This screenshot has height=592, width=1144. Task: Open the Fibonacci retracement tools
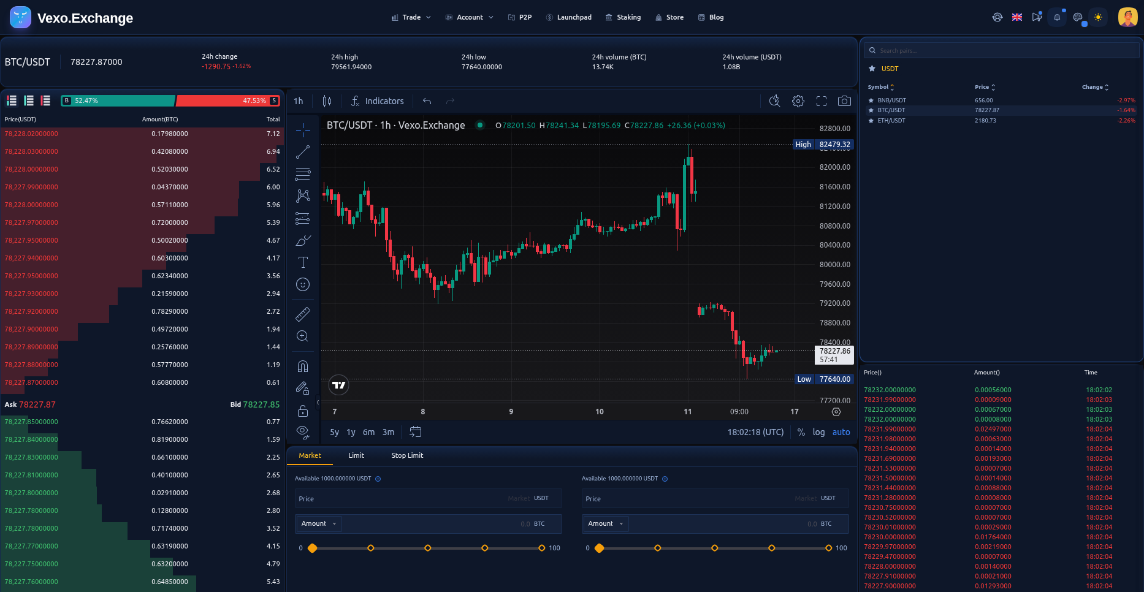click(x=303, y=174)
